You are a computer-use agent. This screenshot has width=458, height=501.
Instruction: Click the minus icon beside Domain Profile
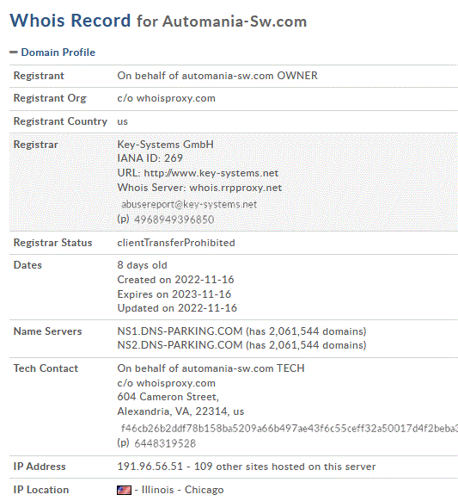pos(14,53)
